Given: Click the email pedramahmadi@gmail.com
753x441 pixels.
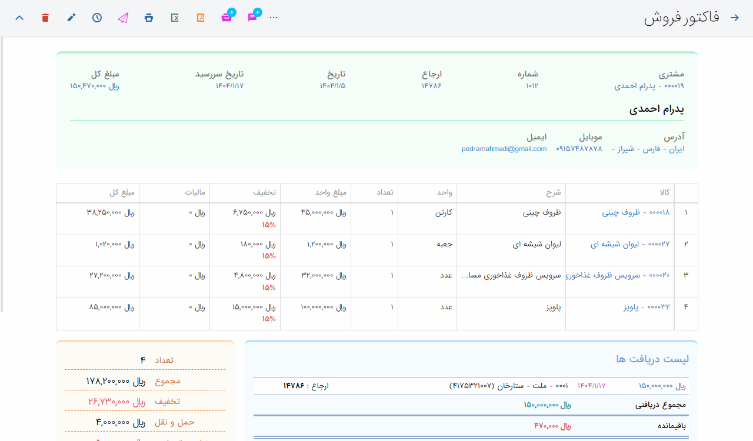Looking at the screenshot, I should tap(504, 149).
